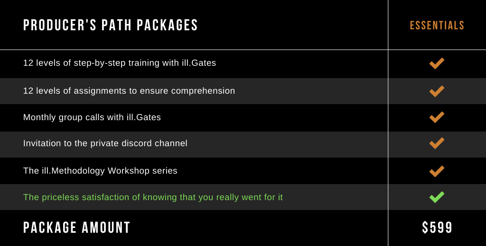The image size is (486, 246).
Task: Click the checkmark for monthly group calls
Action: 437,117
